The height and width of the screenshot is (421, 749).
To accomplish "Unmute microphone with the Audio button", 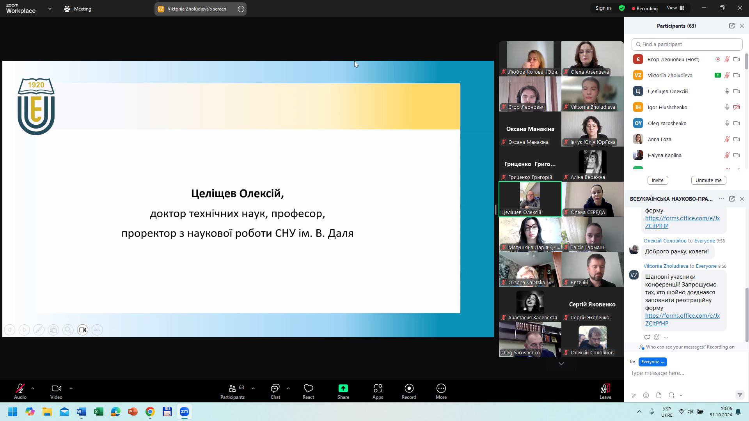I will pyautogui.click(x=20, y=391).
